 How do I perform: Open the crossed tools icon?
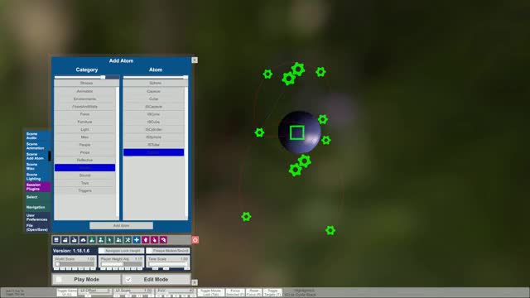(x=128, y=240)
